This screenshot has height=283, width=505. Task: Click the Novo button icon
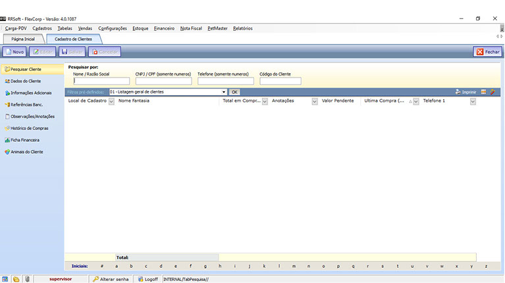8,51
